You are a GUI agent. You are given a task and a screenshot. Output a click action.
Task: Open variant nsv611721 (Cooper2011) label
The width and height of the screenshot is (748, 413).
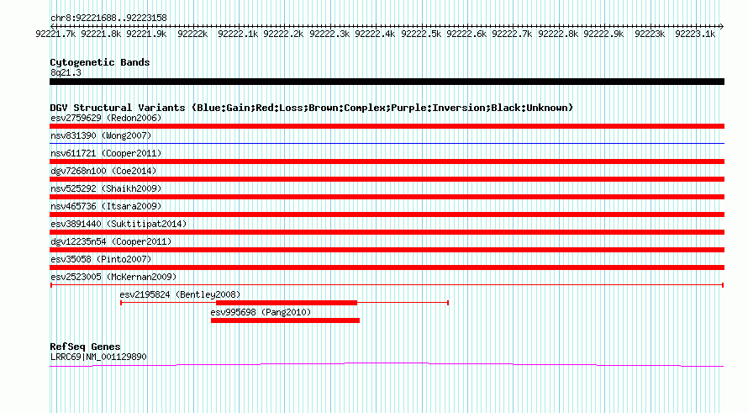pos(106,153)
